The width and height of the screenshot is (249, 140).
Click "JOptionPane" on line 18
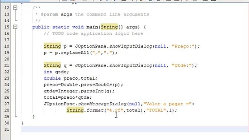tap(91, 46)
